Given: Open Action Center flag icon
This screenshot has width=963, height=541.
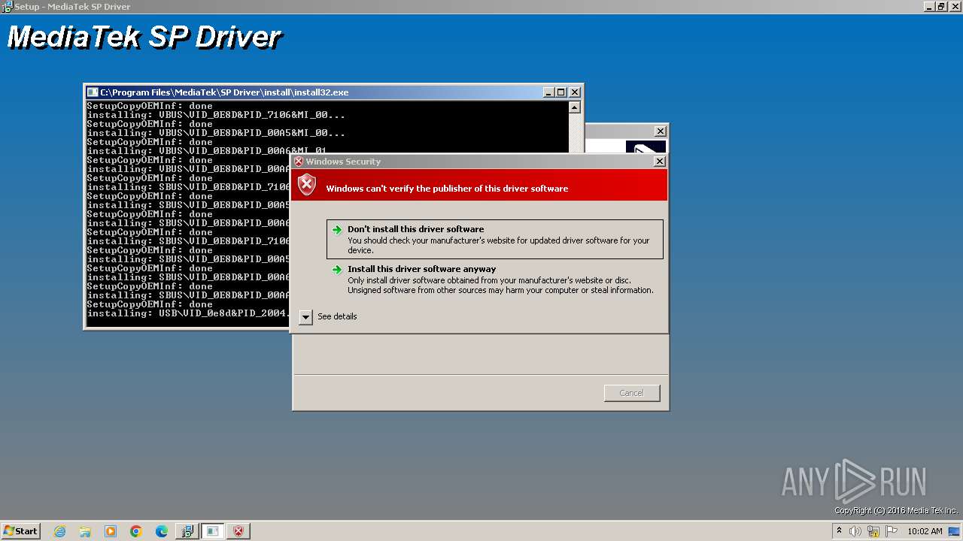Looking at the screenshot, I should [892, 531].
